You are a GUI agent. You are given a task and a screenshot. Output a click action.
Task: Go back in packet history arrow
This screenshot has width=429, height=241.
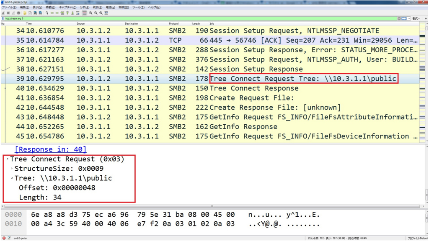52,13
